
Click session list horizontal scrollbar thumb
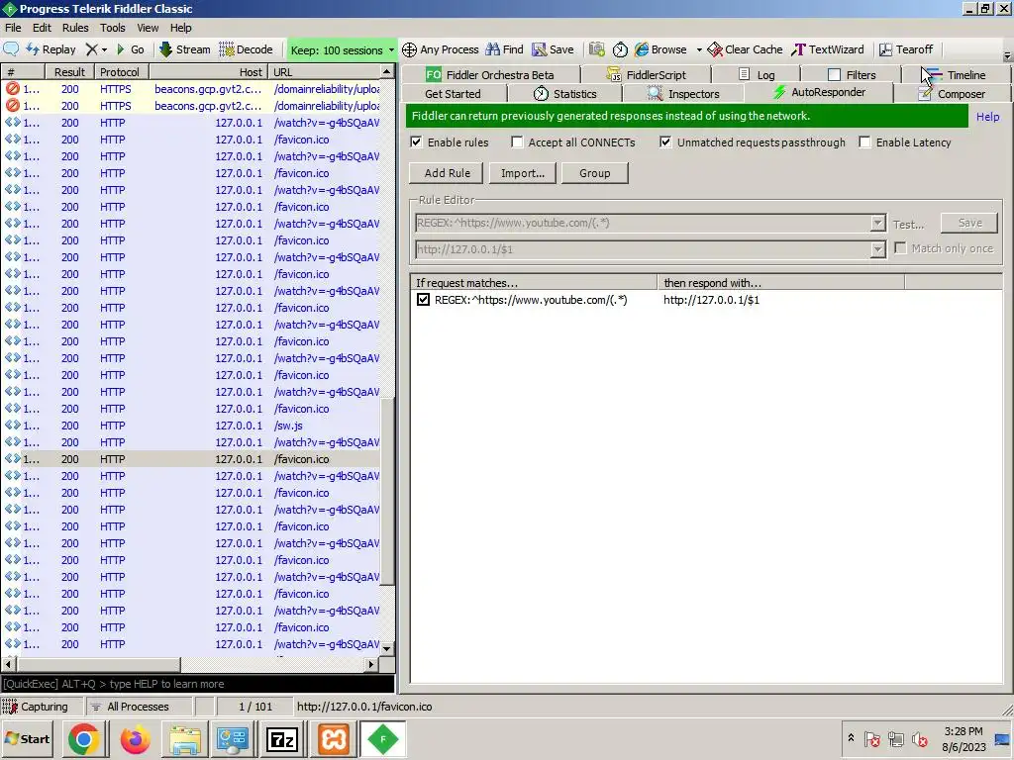[98, 664]
